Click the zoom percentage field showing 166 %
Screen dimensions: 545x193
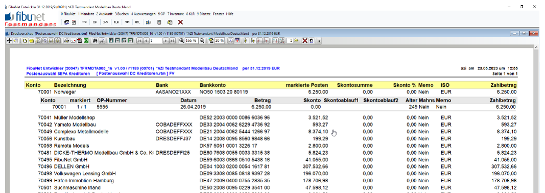click(x=191, y=41)
